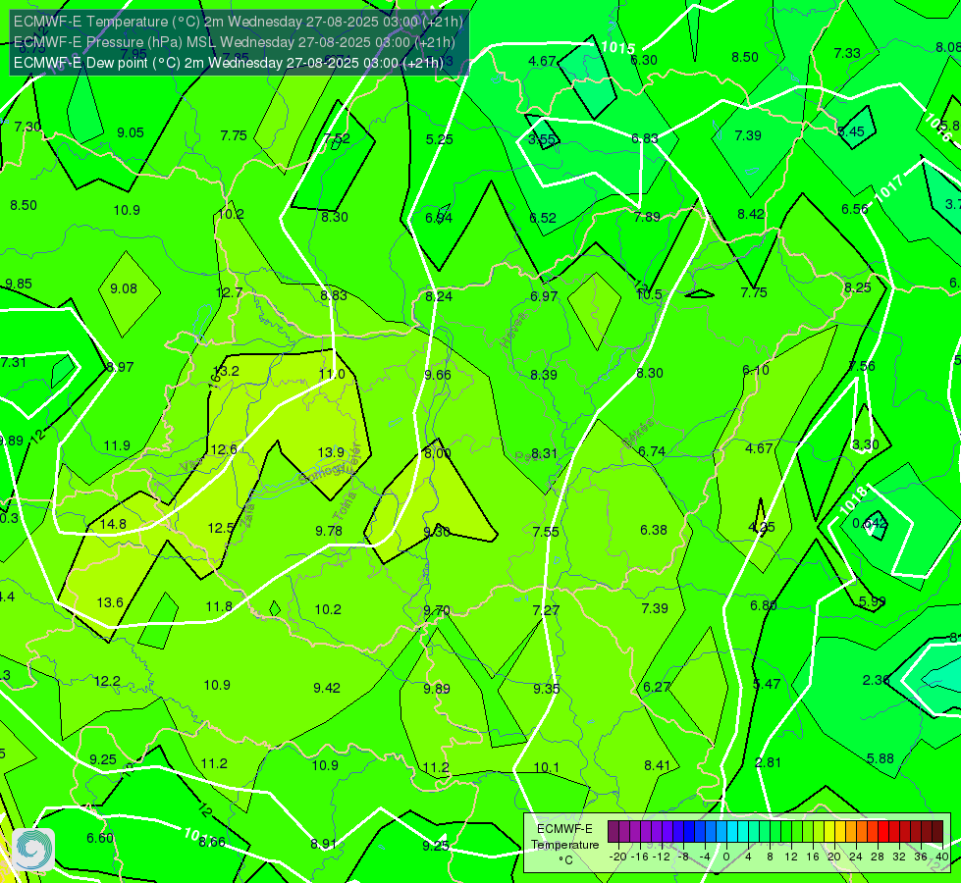Viewport: 961px width, 883px height.
Task: Click the 12.7 value on the map
Action: 230,292
